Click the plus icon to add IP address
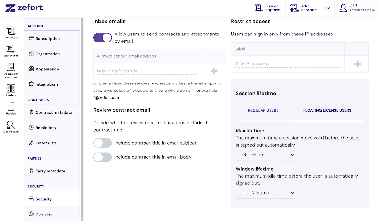This screenshot has height=221, width=378. 358,64
